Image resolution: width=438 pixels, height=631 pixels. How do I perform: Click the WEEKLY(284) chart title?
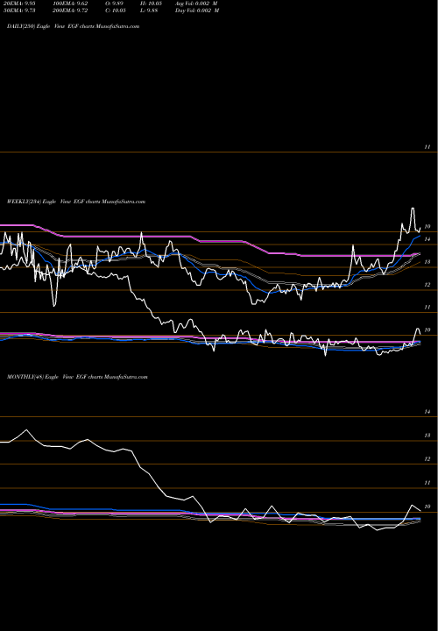[x=76, y=202]
